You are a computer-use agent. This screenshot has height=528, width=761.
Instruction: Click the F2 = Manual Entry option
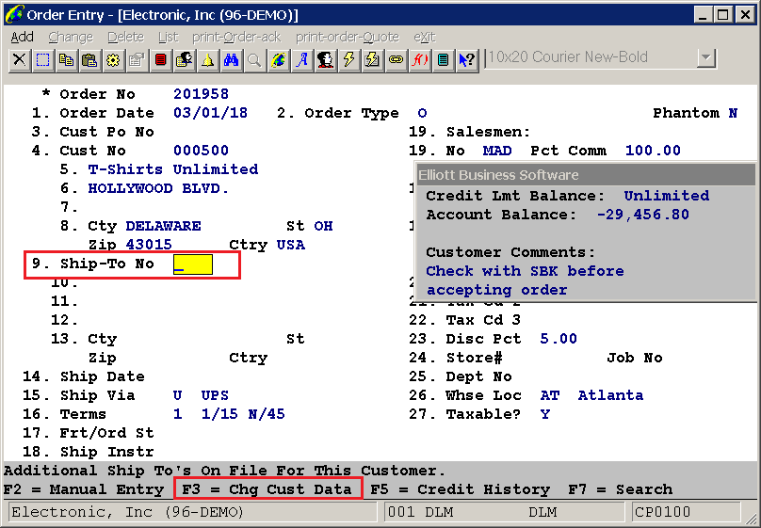click(x=84, y=489)
